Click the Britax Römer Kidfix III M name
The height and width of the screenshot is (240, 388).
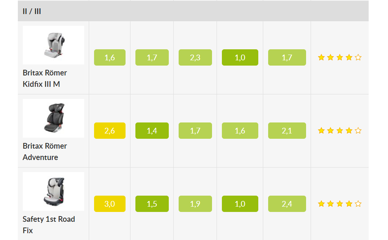(x=45, y=78)
